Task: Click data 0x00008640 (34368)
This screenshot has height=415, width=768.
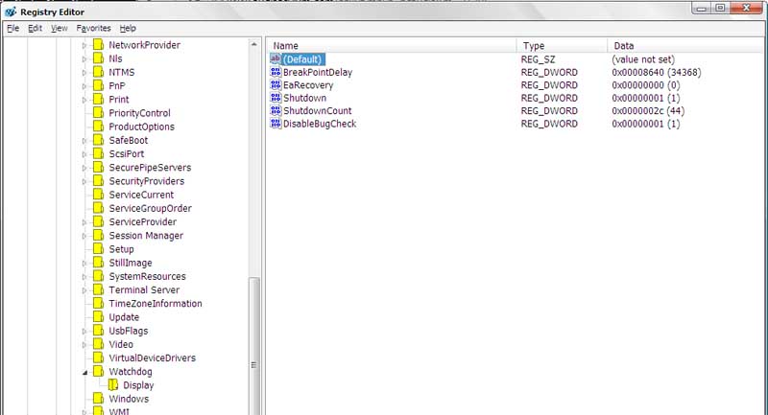Action: pos(657,72)
